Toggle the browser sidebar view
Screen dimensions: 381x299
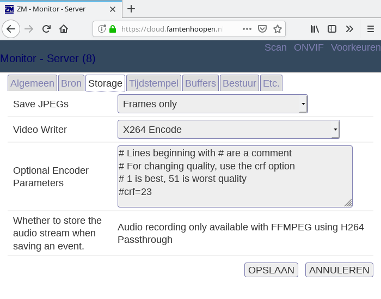331,29
